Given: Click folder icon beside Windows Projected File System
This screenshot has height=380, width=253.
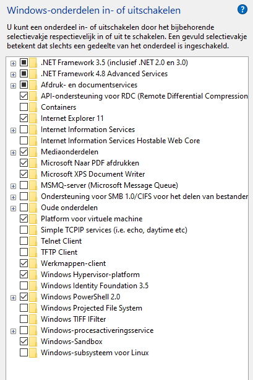Looking at the screenshot, I should [x=33, y=307].
